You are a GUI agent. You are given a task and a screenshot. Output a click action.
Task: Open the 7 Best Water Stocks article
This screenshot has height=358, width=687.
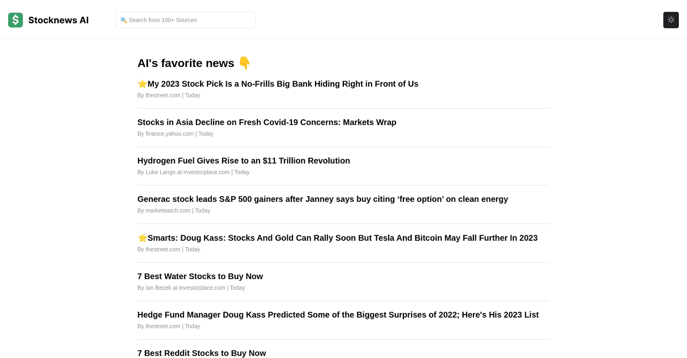[200, 276]
